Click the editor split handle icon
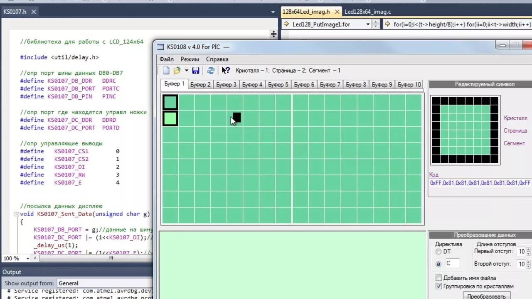 [273, 34]
